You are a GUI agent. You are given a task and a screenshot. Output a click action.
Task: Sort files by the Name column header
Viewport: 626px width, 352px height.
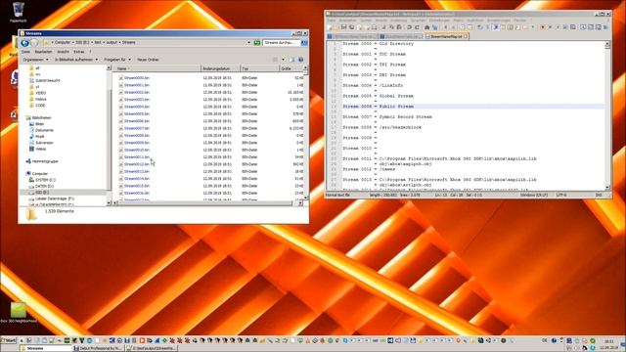pyautogui.click(x=157, y=68)
